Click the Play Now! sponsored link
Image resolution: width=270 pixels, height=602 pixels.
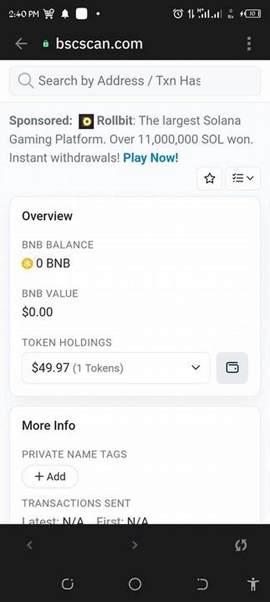pyautogui.click(x=151, y=158)
